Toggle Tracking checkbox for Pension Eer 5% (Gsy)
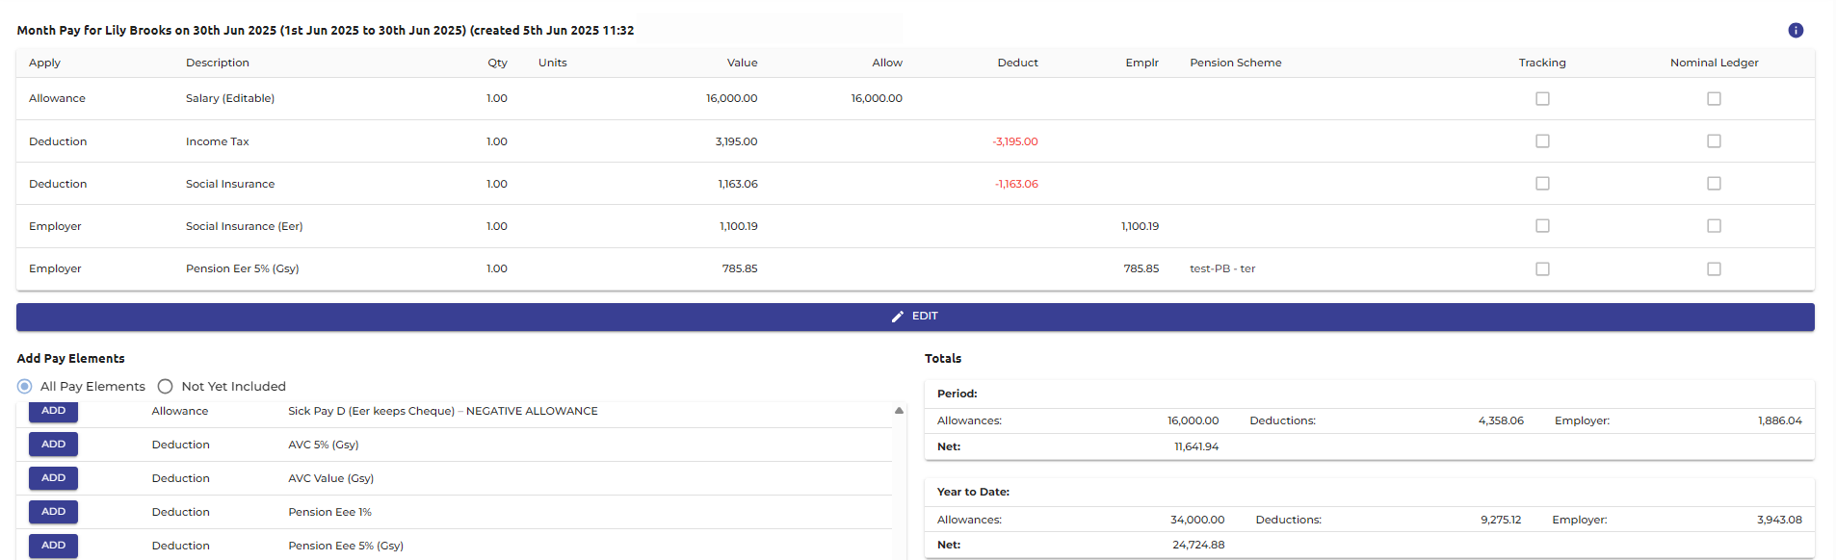 pos(1542,269)
